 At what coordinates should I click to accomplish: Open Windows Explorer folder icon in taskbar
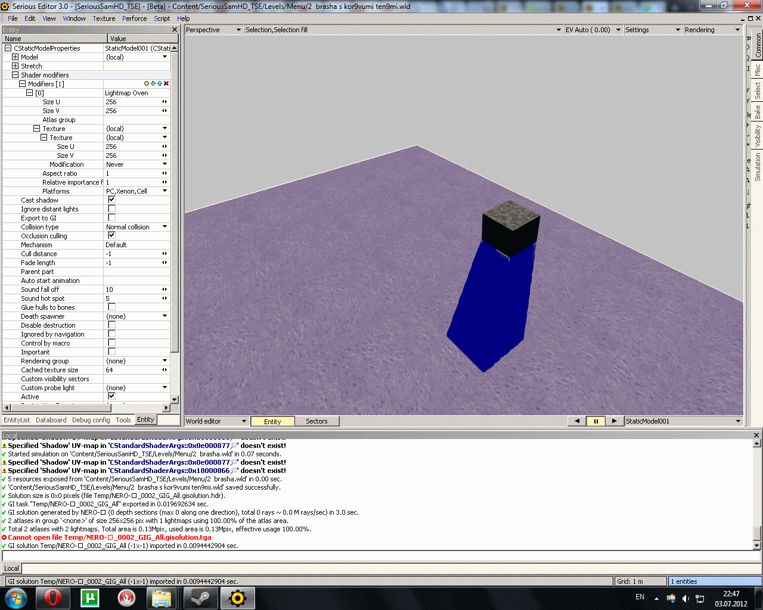pyautogui.click(x=162, y=597)
